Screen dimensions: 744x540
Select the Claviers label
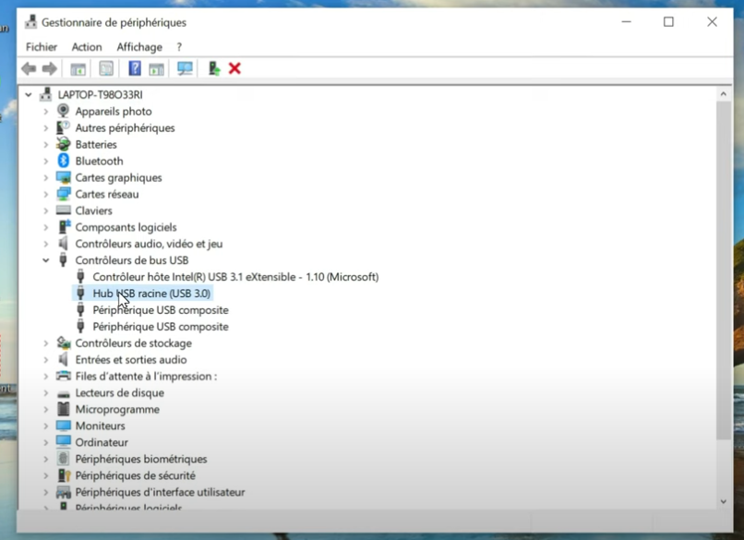point(93,210)
